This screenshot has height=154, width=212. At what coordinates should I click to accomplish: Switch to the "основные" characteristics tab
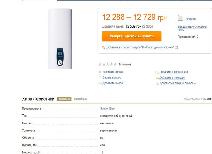pos(64,99)
